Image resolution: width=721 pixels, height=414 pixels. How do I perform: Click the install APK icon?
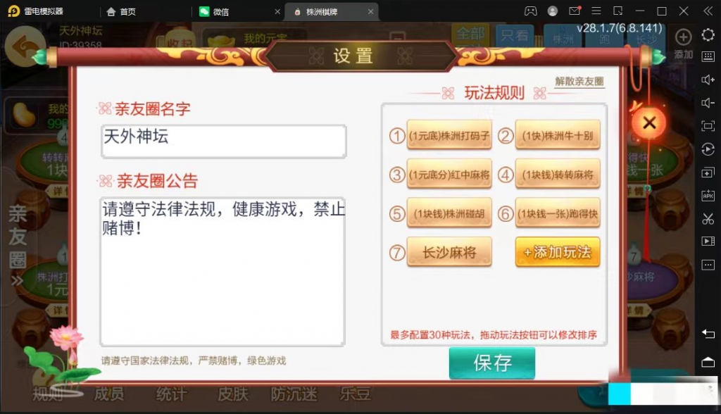(708, 196)
